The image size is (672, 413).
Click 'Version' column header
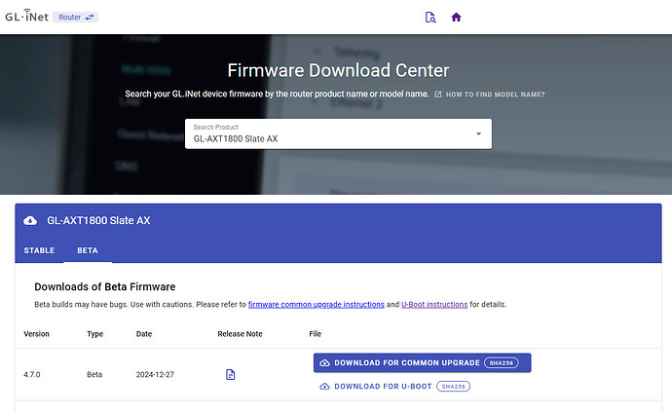36,334
